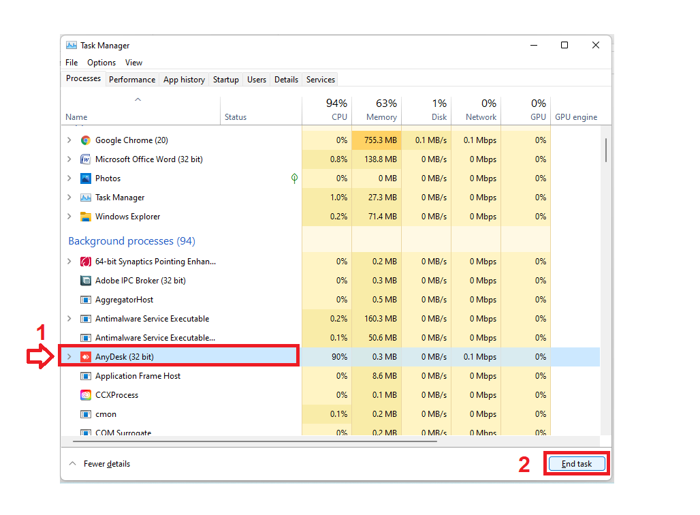Switch to the Performance tab
Screen dimensions: 700x515
click(132, 80)
